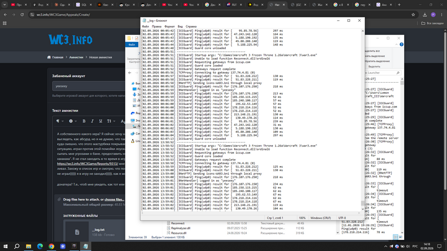This screenshot has height=251, width=447.
Task: Open taskbar search magnifier
Action: (x=17, y=246)
